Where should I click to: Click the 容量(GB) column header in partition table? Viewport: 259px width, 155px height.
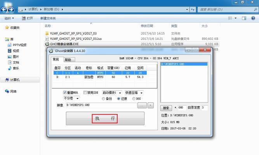point(113,68)
